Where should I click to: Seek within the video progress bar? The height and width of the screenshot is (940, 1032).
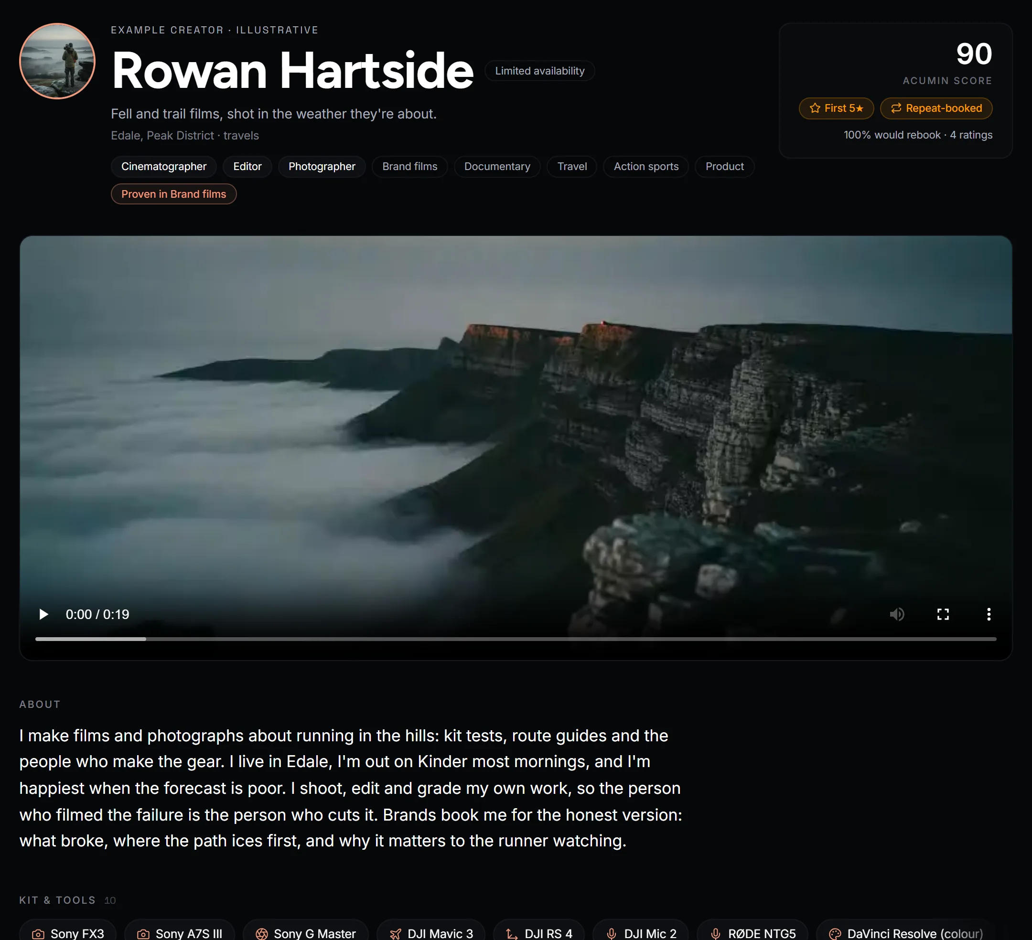click(516, 639)
